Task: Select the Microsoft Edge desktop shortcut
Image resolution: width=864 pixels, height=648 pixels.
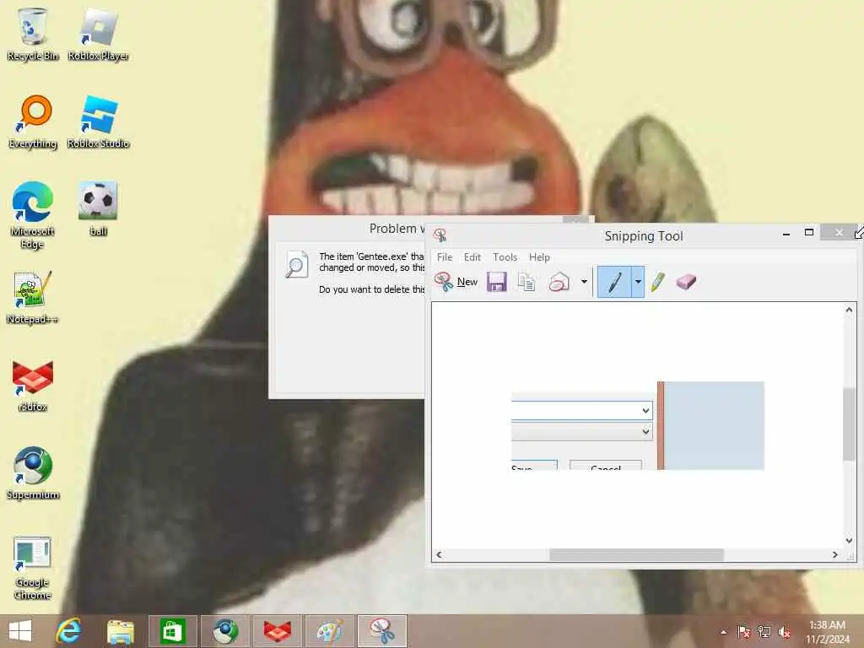Action: 33,215
